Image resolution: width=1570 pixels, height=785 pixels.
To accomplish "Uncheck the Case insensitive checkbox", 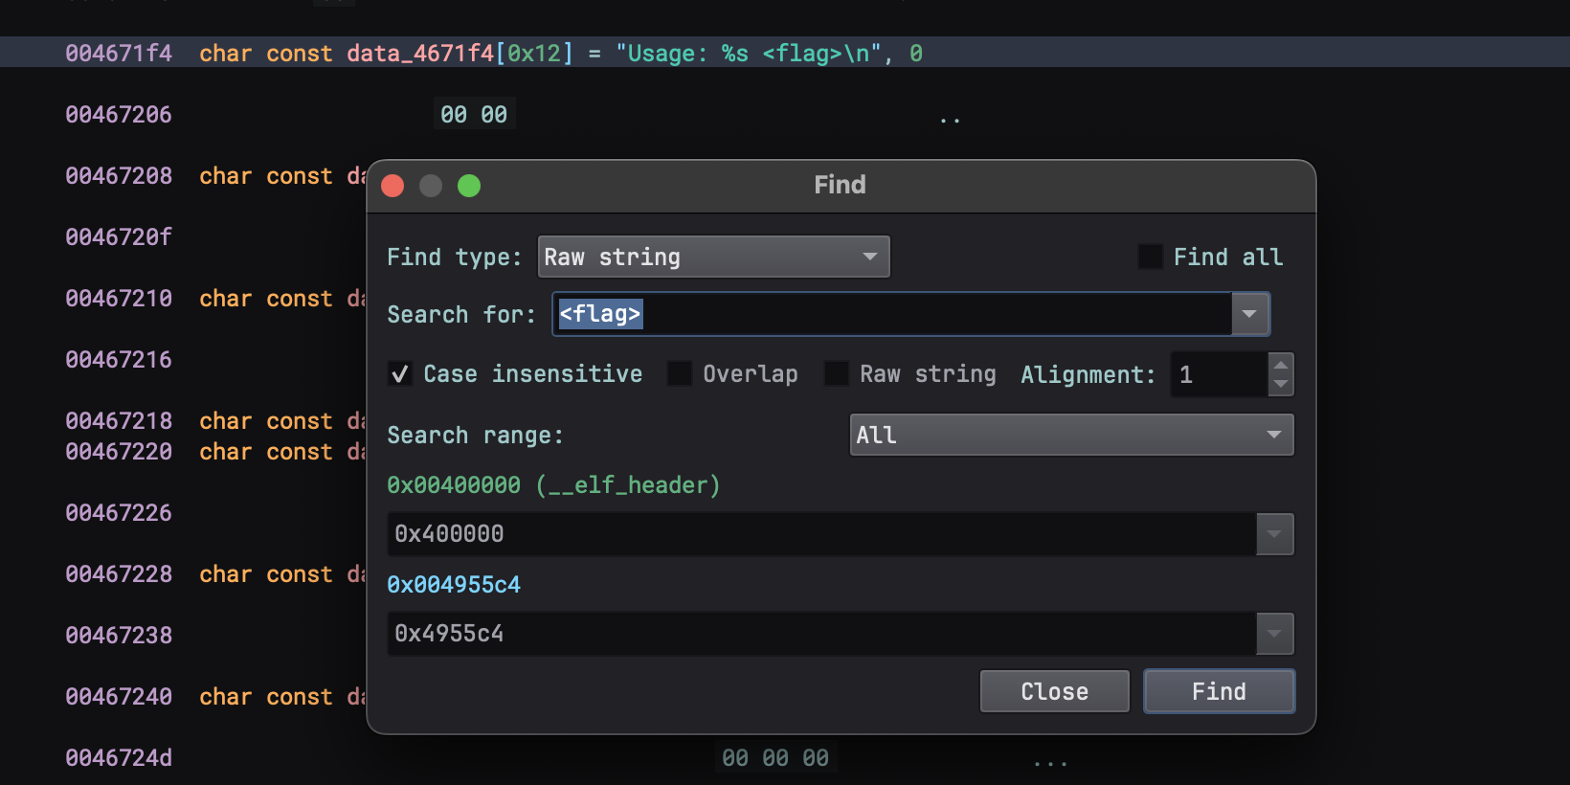I will point(400,373).
